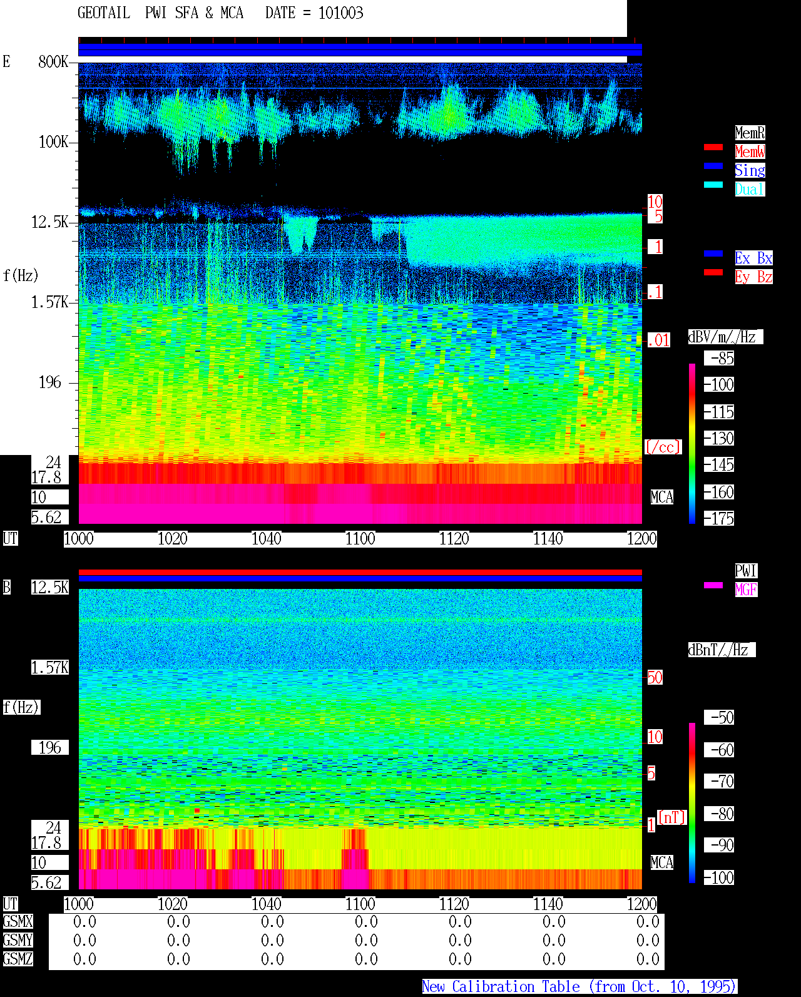
Task: Click the red bar above B panel
Action: (x=360, y=572)
